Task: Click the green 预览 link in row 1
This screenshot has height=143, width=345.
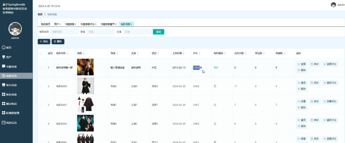Action: [216, 68]
